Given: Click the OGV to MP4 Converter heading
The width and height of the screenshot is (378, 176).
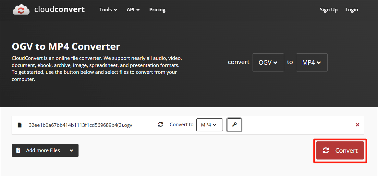Looking at the screenshot, I should click(66, 46).
